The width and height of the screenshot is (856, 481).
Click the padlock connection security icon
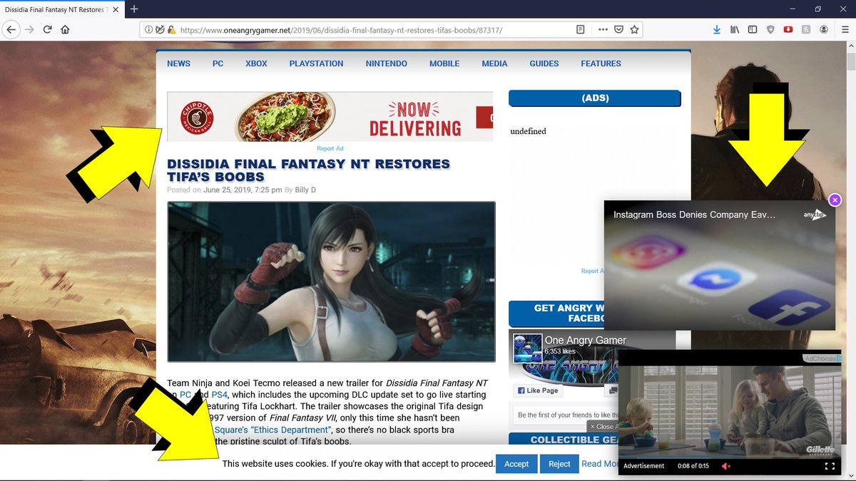point(171,30)
